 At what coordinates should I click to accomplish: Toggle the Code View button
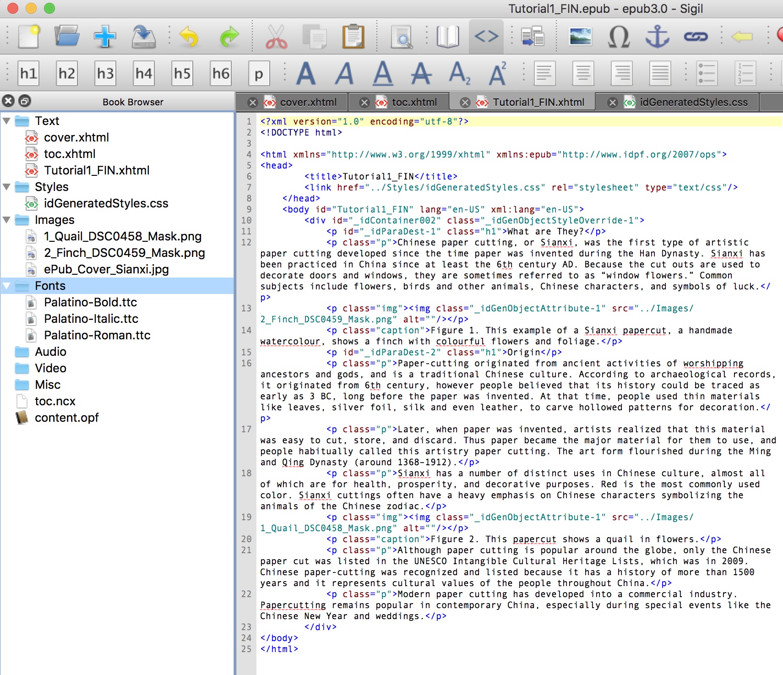pos(486,37)
